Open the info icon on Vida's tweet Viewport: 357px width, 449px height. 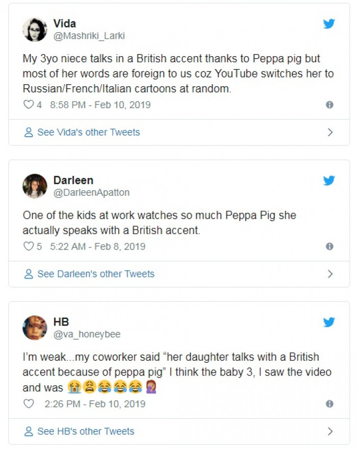[329, 105]
